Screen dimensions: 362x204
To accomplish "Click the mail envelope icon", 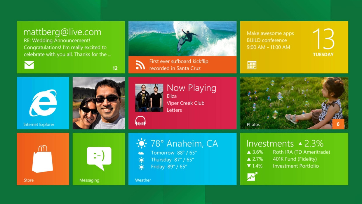I will (29, 65).
